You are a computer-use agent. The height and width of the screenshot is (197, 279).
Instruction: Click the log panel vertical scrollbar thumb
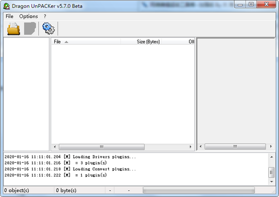coord(272,172)
